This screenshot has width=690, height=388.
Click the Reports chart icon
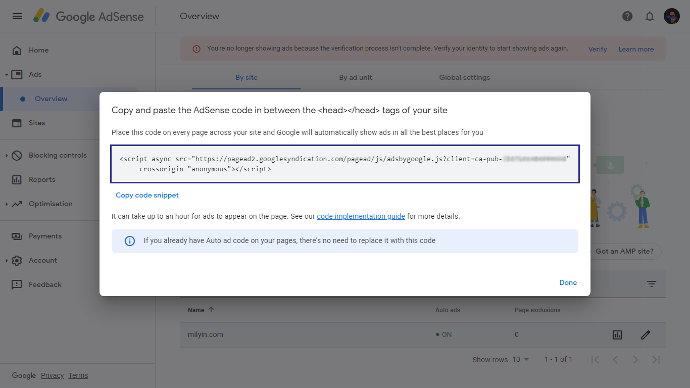point(17,179)
